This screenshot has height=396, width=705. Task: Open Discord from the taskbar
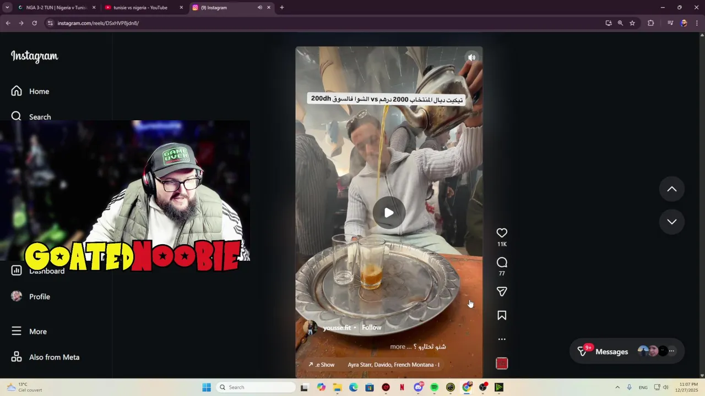(418, 387)
